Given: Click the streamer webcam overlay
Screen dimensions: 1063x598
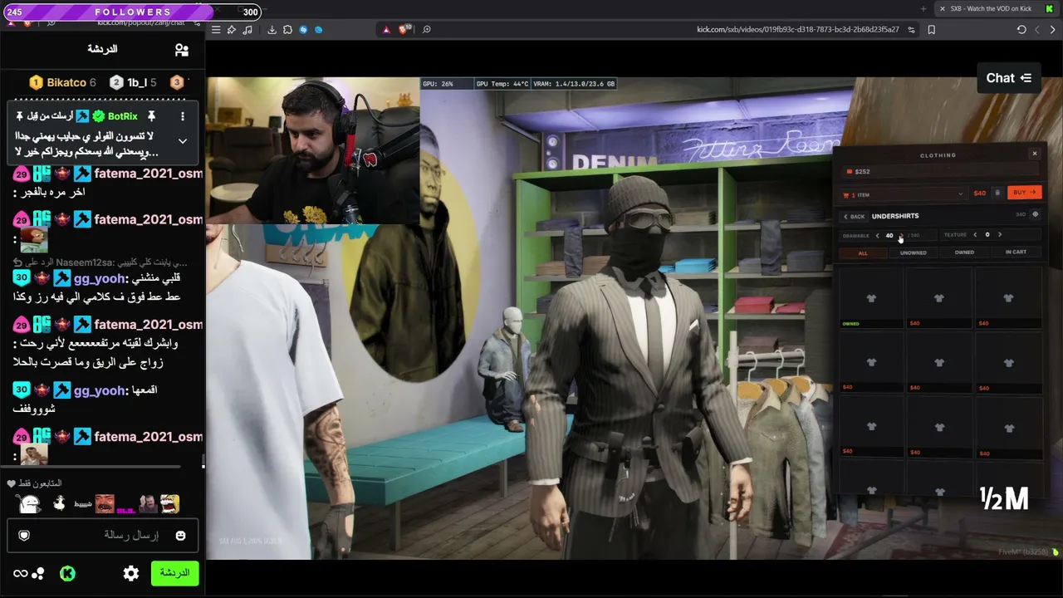Looking at the screenshot, I should coord(313,151).
